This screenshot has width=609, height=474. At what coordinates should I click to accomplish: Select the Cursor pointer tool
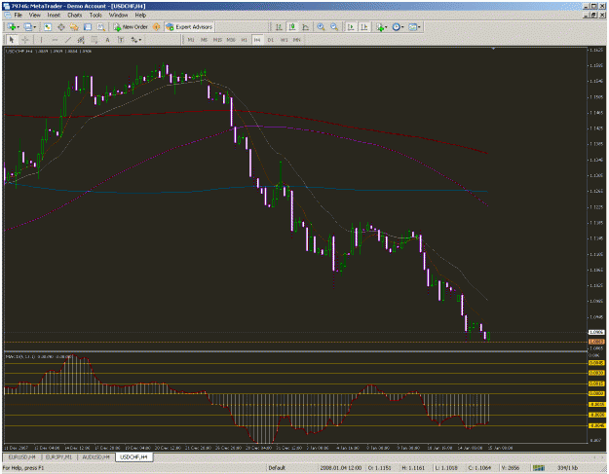coord(12,40)
